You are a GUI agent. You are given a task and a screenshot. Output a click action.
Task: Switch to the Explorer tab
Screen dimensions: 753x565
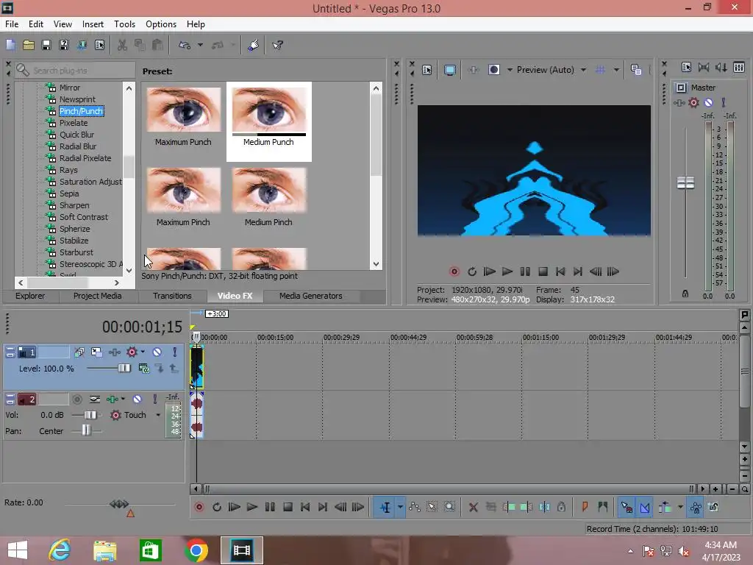pos(29,296)
